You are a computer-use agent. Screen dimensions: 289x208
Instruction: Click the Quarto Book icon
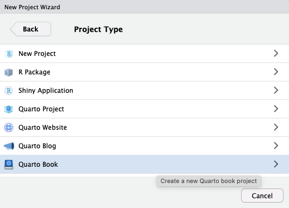(x=9, y=165)
